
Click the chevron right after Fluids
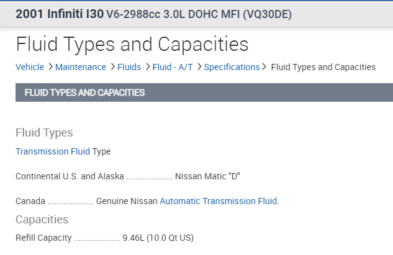point(147,67)
